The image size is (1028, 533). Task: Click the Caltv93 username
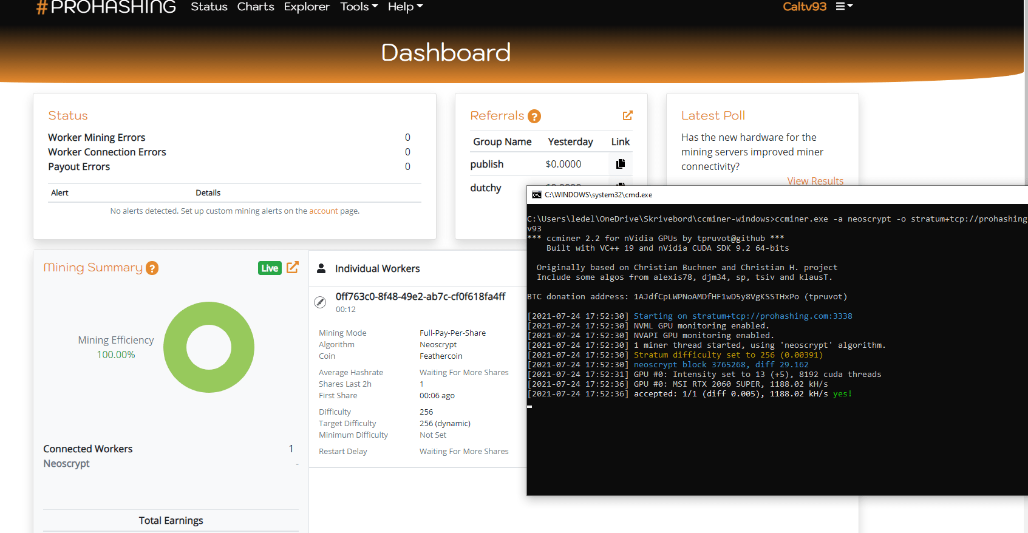(x=805, y=7)
